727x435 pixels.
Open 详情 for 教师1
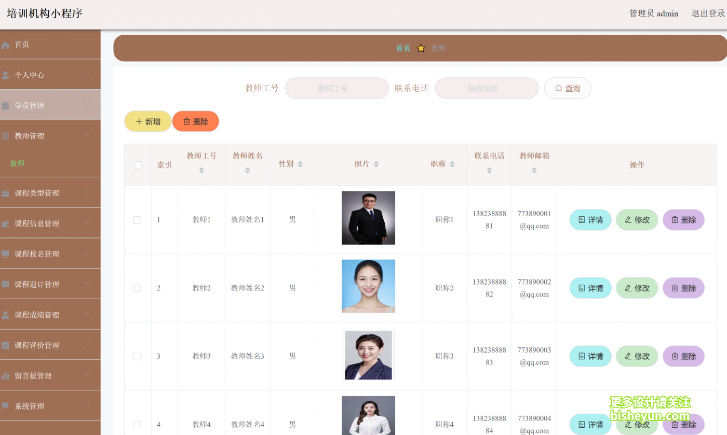pos(590,220)
